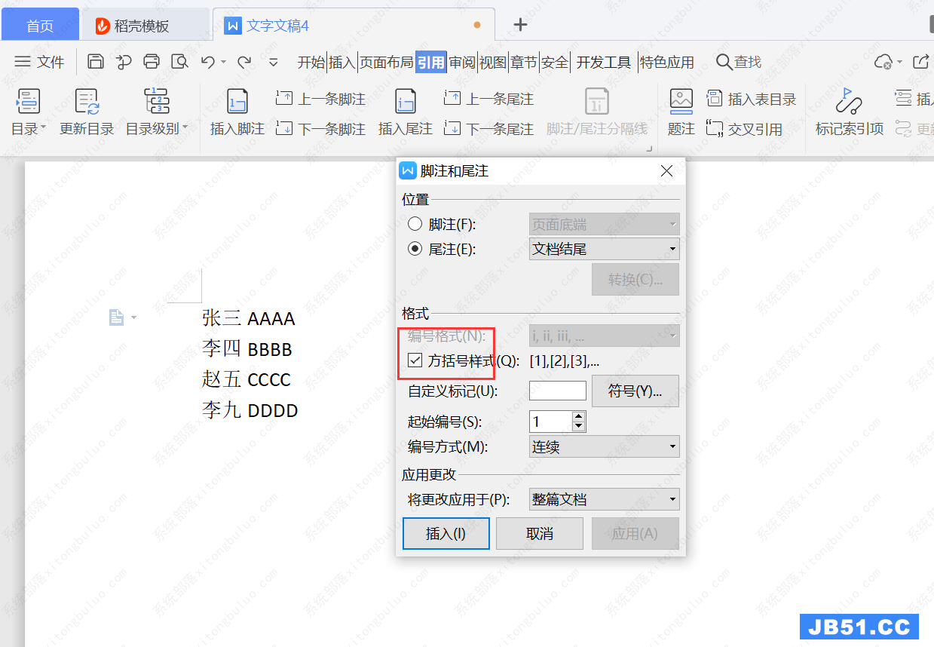The height and width of the screenshot is (647, 934).
Task: Click the 插入(I) button in dialog
Action: coord(446,534)
